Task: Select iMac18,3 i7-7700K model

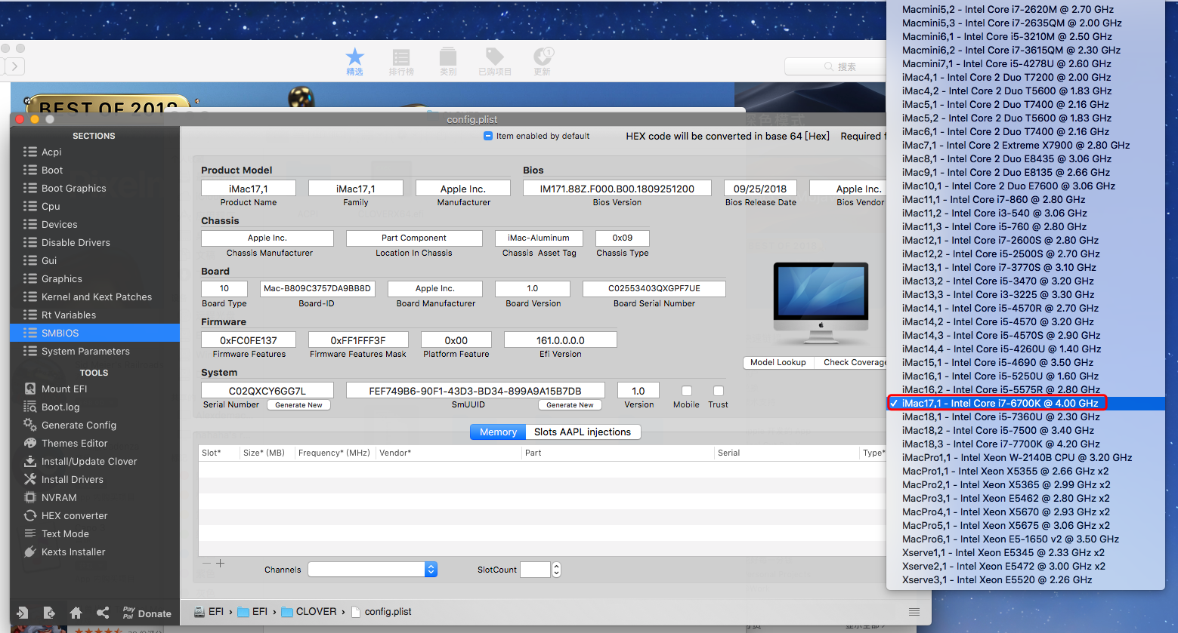Action: click(x=1026, y=444)
